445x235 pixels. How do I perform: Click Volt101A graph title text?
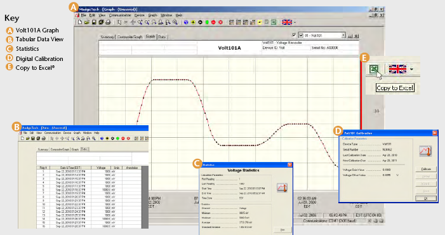pyautogui.click(x=229, y=48)
